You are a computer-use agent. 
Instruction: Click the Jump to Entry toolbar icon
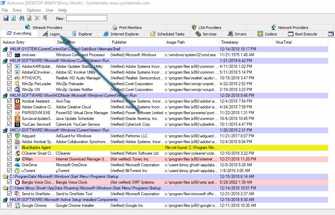(x=45, y=18)
